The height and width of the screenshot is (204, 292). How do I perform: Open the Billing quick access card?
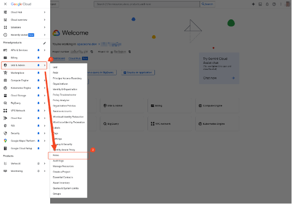coord(169,105)
